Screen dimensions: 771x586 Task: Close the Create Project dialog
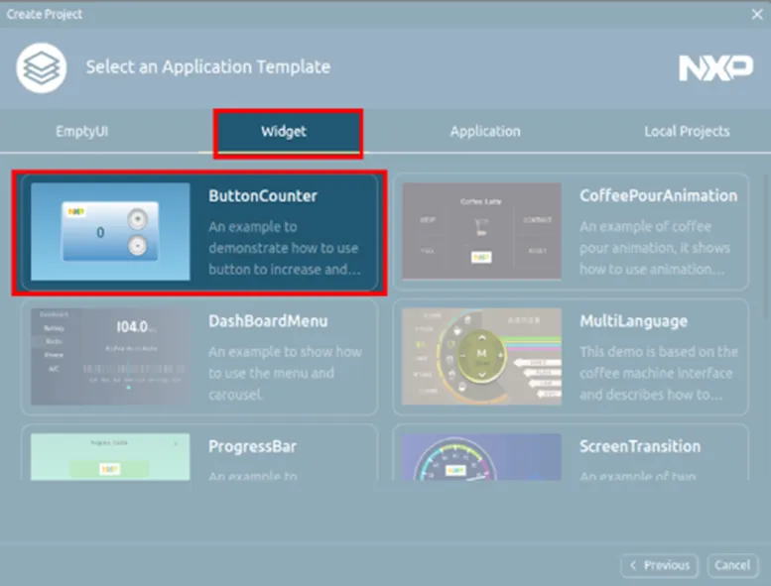(756, 14)
